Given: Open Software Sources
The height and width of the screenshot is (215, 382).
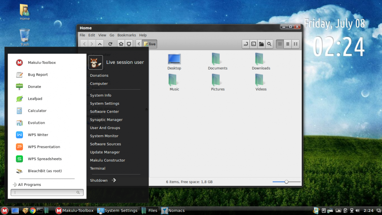Looking at the screenshot, I should (x=105, y=144).
